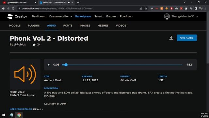Click the rating star icon beside 24
Image resolution: width=209 pixels, height=118 pixels.
(34, 45)
